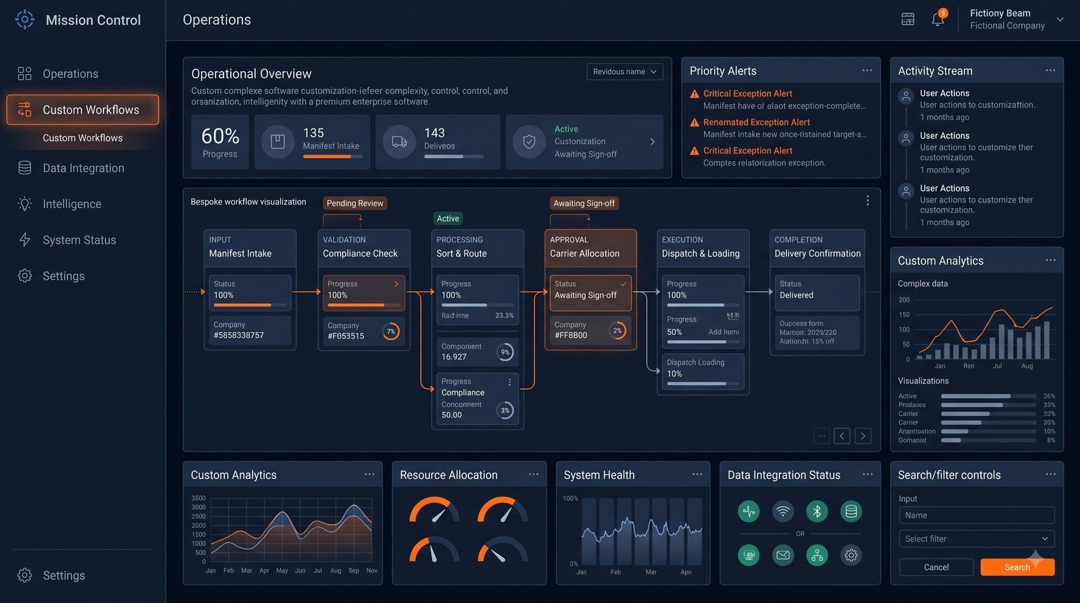Open the Select filter dropdown
This screenshot has width=1080, height=603.
pyautogui.click(x=977, y=539)
